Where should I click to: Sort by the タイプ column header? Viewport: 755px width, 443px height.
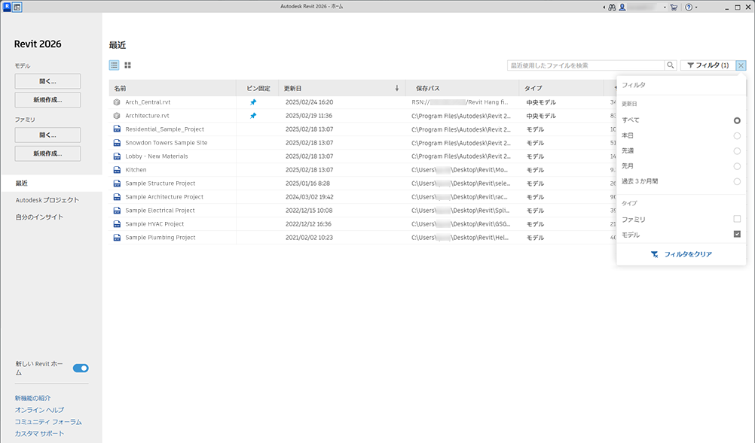[x=561, y=89]
